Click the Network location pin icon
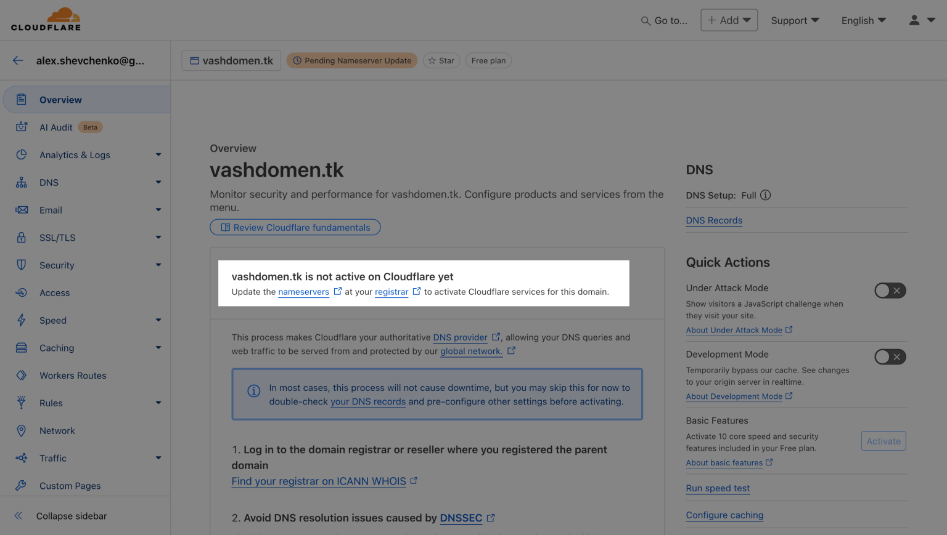Viewport: 947px width, 535px height. 22,431
